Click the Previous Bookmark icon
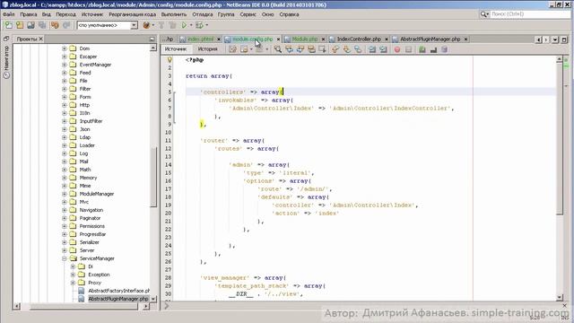The image size is (574, 323). tap(335, 49)
